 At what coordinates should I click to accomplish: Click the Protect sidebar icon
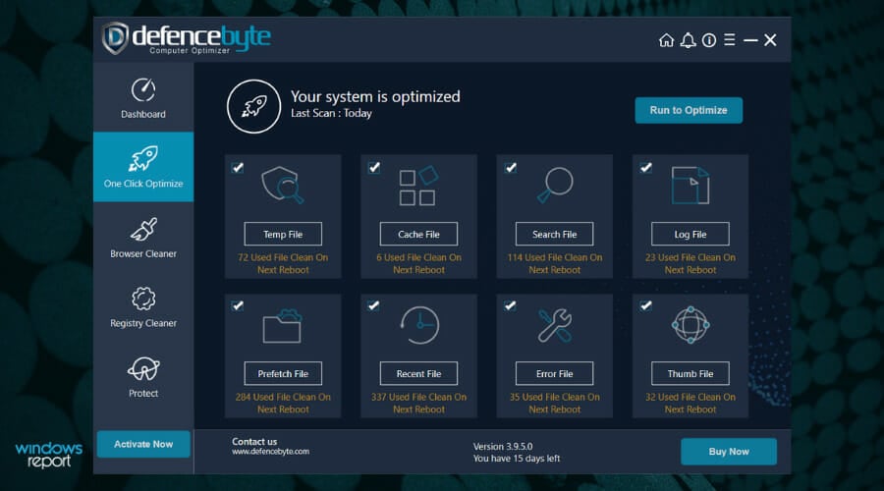coord(143,369)
